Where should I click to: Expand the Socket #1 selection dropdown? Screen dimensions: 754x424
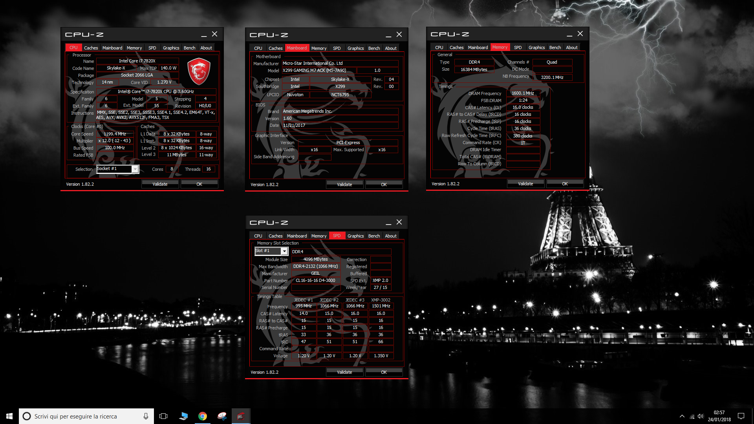point(135,169)
